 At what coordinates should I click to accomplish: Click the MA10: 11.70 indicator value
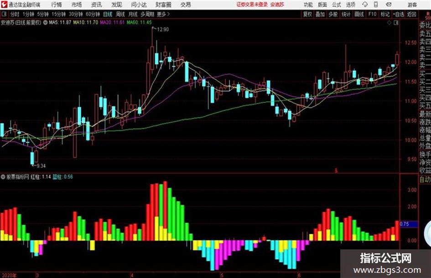coord(85,22)
